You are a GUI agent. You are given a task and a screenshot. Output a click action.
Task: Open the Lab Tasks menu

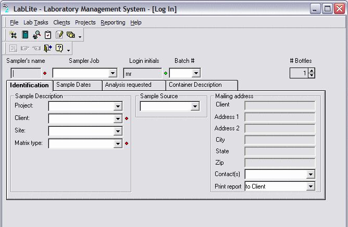point(36,22)
